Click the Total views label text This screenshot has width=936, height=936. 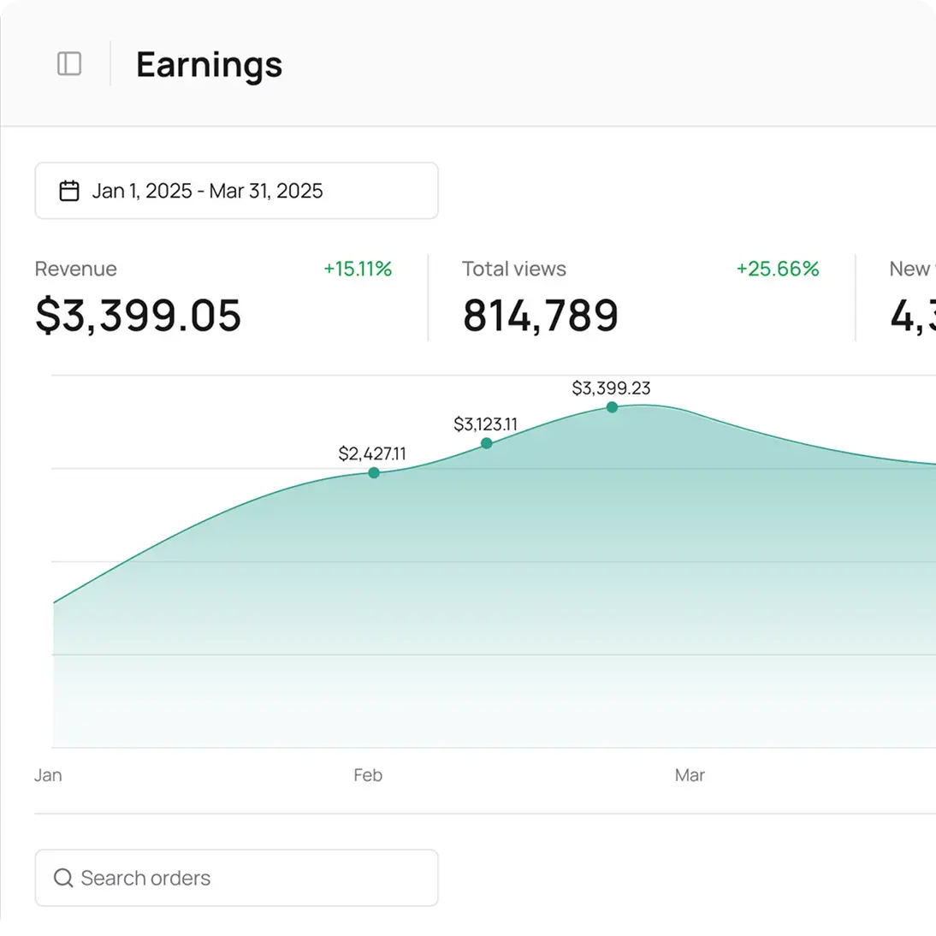[513, 269]
